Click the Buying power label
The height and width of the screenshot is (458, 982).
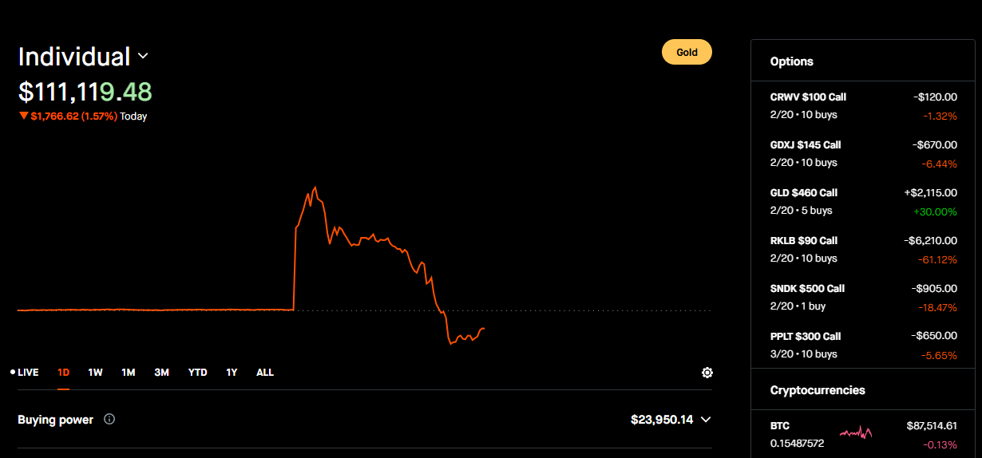[x=56, y=420]
